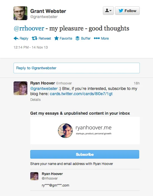Click the round ryanhoover.me portrait
Image resolution: width=153 pixels, height=196 pixels.
tap(65, 131)
